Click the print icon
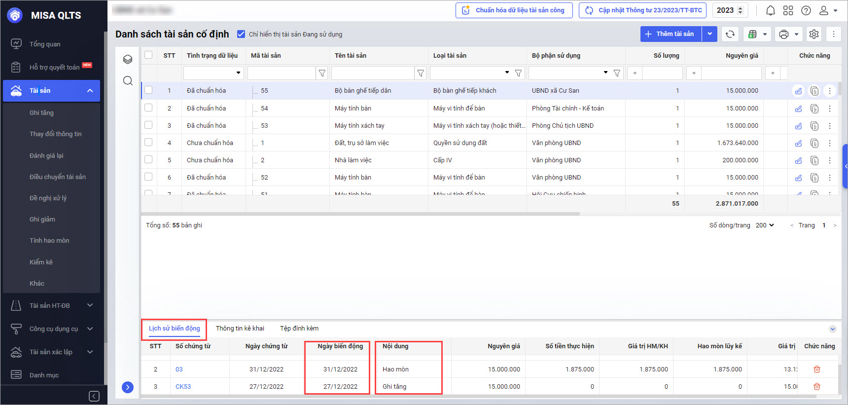The image size is (848, 405). click(x=784, y=34)
